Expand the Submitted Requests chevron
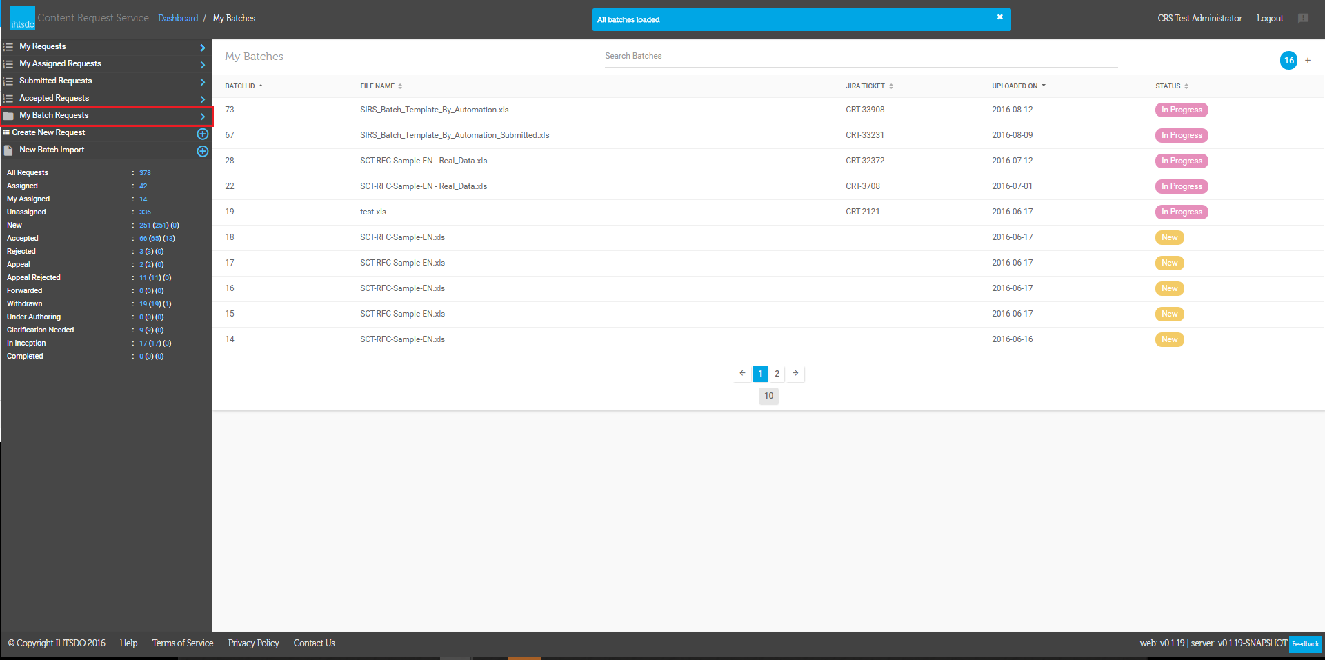The image size is (1325, 660). click(203, 82)
